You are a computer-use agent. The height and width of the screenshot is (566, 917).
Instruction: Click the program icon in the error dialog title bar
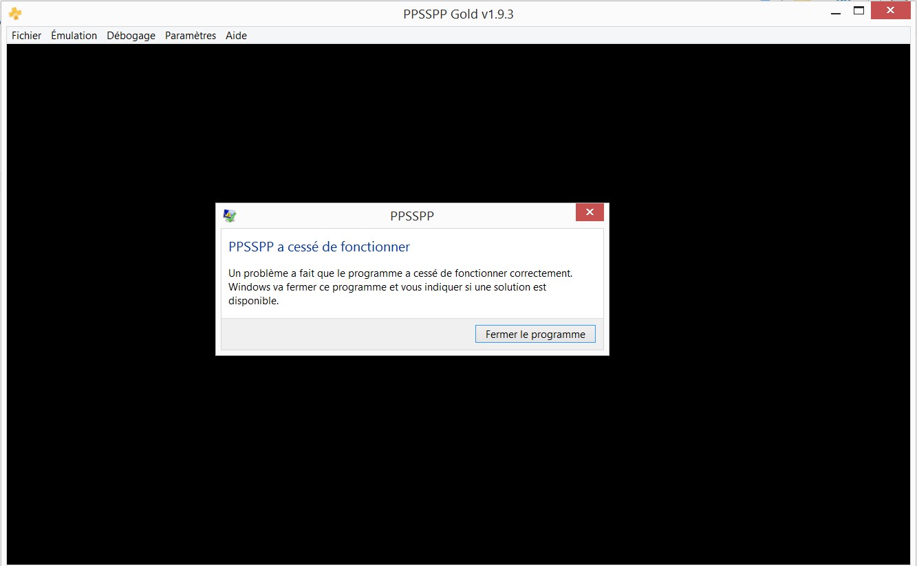coord(230,216)
